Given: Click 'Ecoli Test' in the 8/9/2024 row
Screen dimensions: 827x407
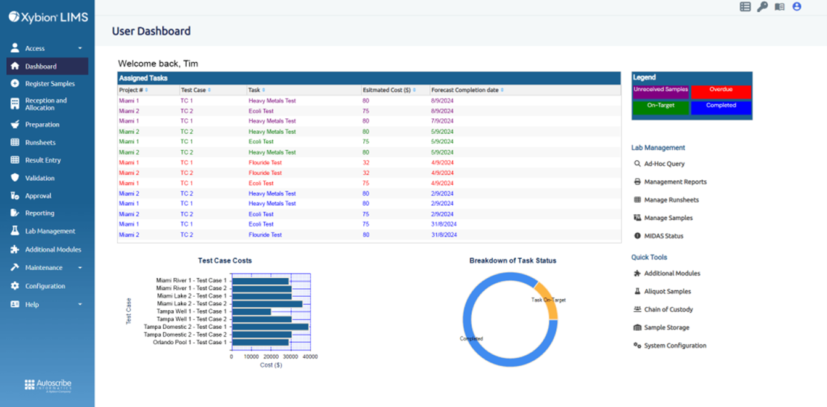Looking at the screenshot, I should (261, 111).
